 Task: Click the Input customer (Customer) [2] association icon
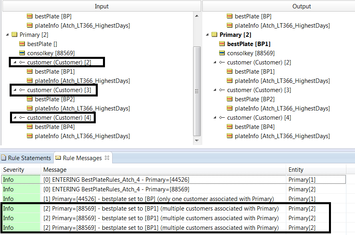[x=22, y=62]
